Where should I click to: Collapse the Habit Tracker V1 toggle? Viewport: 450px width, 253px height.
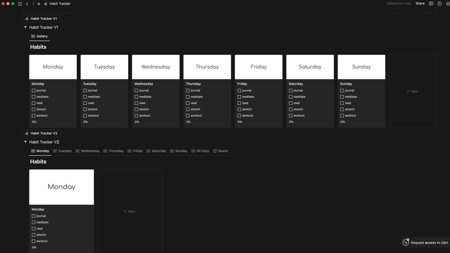tap(25, 27)
